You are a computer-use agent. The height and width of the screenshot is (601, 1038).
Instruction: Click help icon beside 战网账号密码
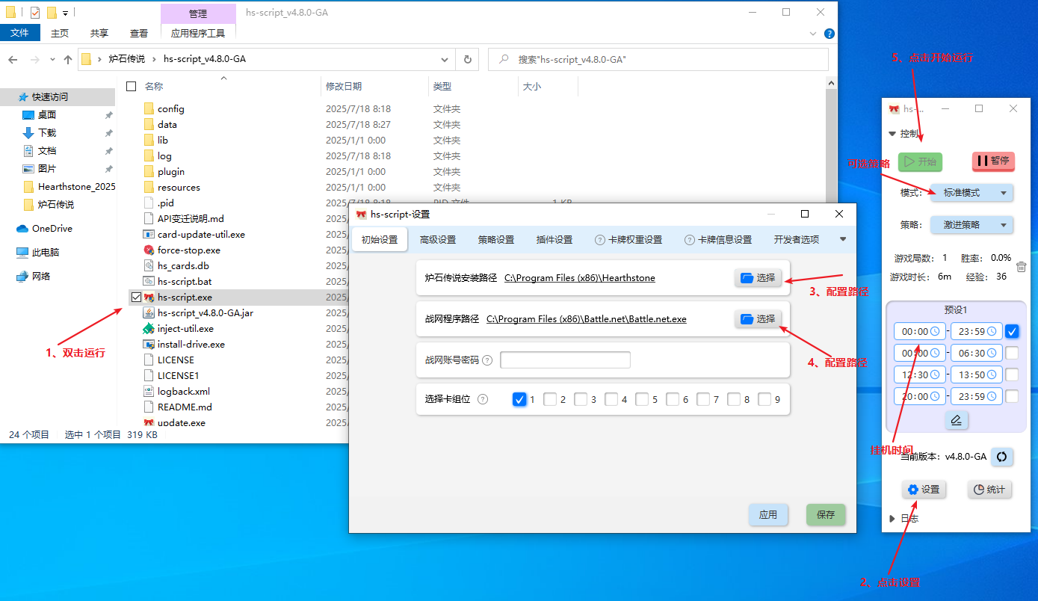[487, 360]
